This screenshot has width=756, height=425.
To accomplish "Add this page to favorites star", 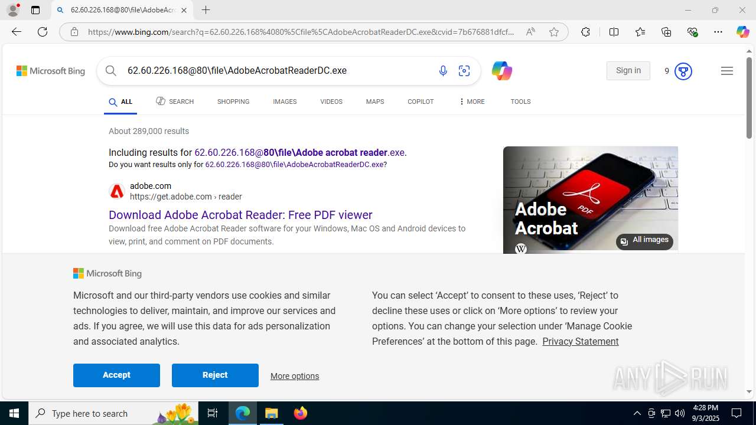I will pyautogui.click(x=554, y=32).
